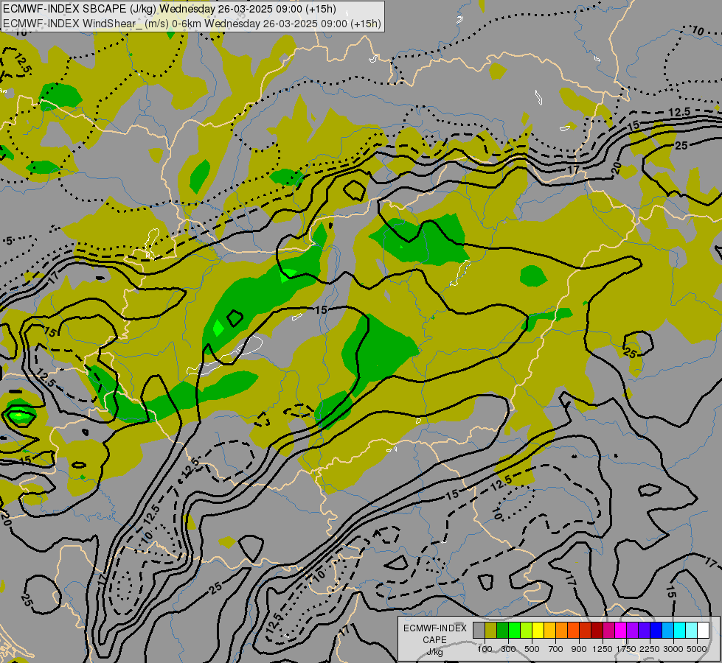This screenshot has height=663, width=722.
Task: Pick the pink-magenta swatch right of 1250
Action: click(608, 630)
